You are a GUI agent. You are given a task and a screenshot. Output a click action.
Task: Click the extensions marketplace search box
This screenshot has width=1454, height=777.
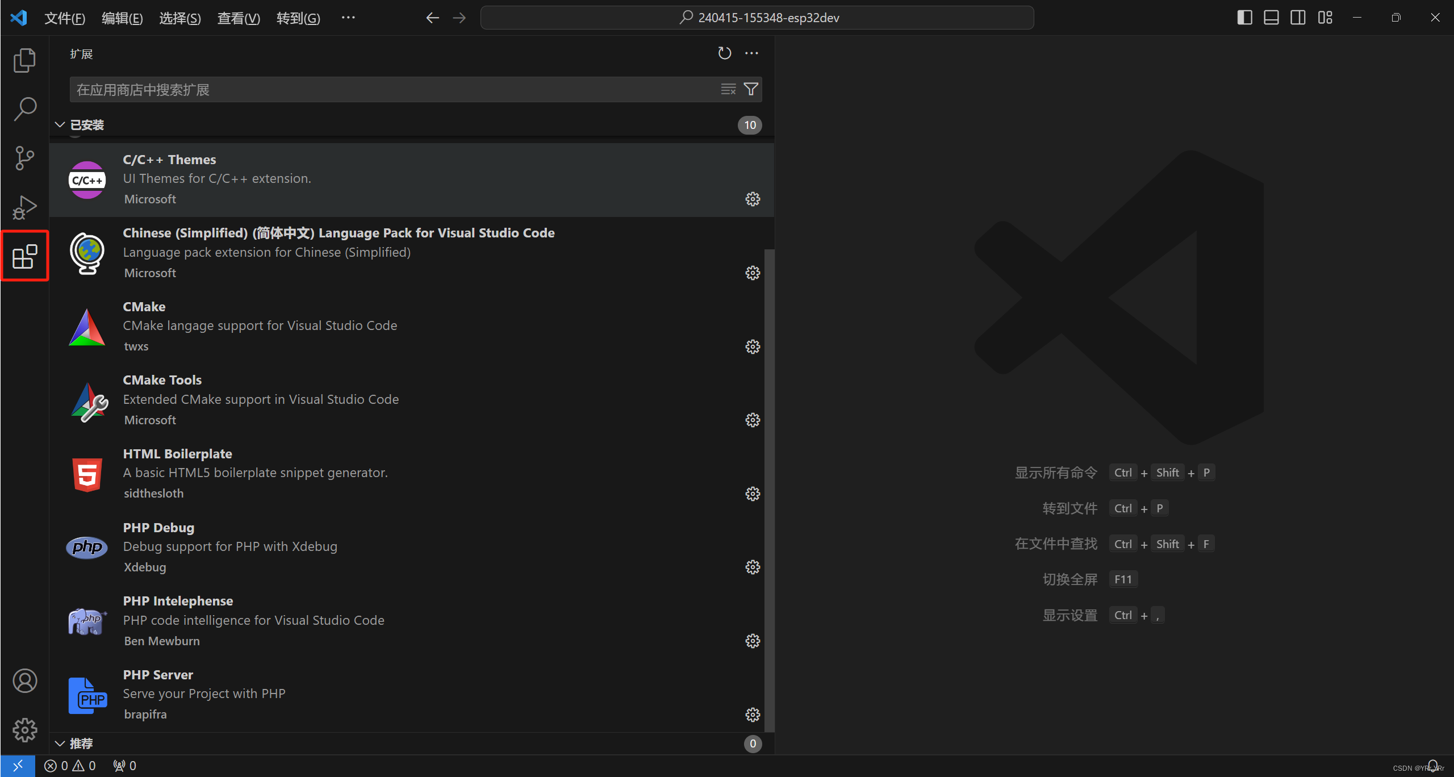coord(392,90)
